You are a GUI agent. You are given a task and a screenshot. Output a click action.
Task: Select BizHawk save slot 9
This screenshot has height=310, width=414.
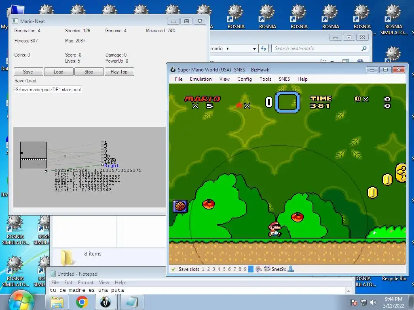coord(245,269)
